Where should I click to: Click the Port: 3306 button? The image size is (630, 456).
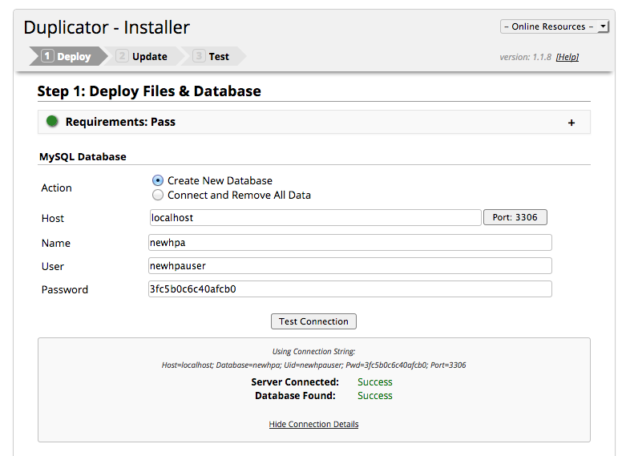tap(515, 217)
